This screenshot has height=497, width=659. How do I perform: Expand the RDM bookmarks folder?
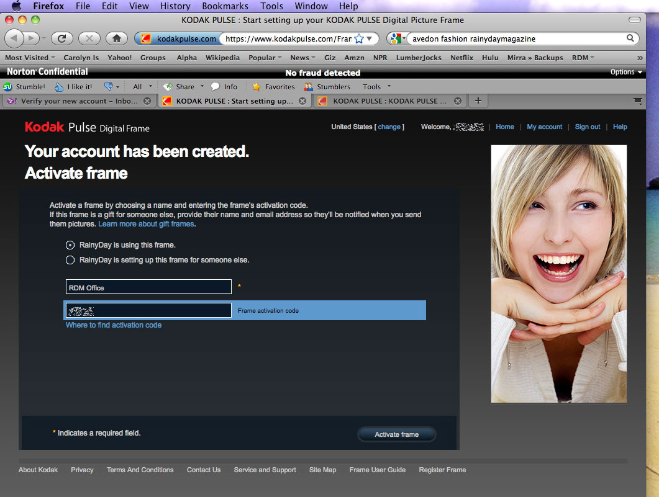tap(583, 58)
